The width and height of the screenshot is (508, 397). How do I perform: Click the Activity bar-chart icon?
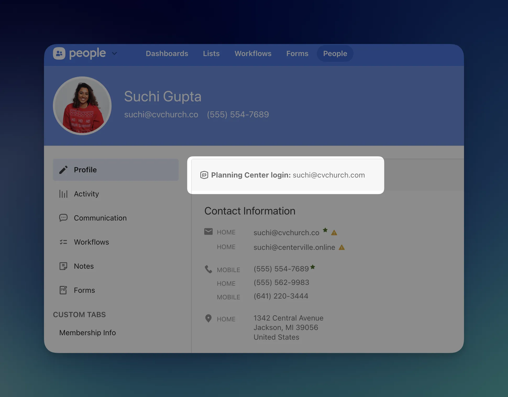coord(63,194)
